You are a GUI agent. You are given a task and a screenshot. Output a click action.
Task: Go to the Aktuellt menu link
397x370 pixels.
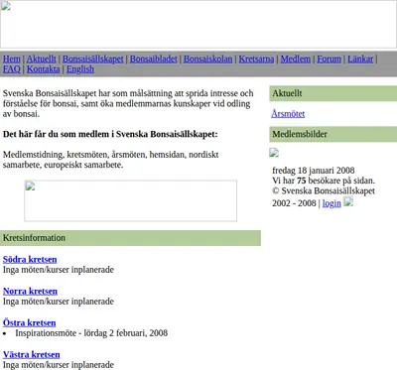tap(42, 60)
